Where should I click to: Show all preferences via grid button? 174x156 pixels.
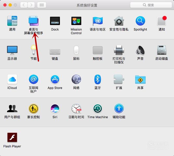[42, 5]
